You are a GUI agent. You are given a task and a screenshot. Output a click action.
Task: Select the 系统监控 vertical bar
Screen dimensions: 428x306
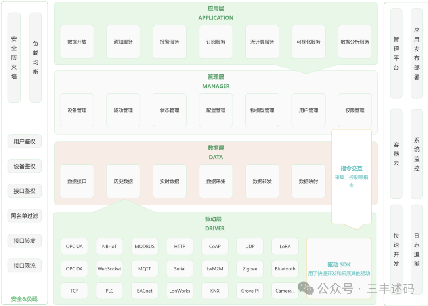coord(417,154)
